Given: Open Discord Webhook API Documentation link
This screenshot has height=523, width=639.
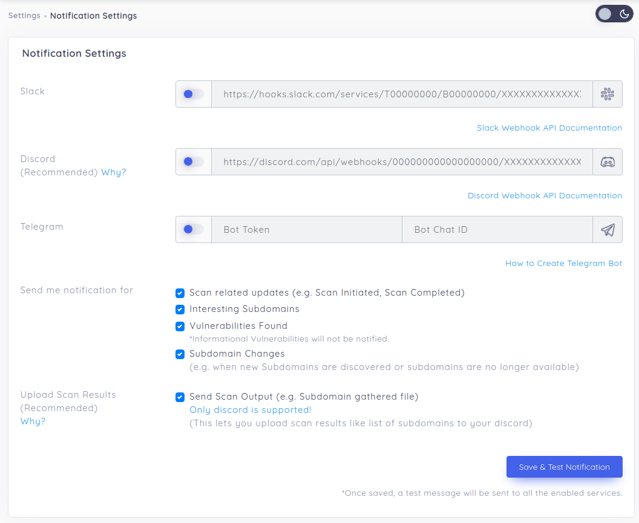Looking at the screenshot, I should coord(545,196).
